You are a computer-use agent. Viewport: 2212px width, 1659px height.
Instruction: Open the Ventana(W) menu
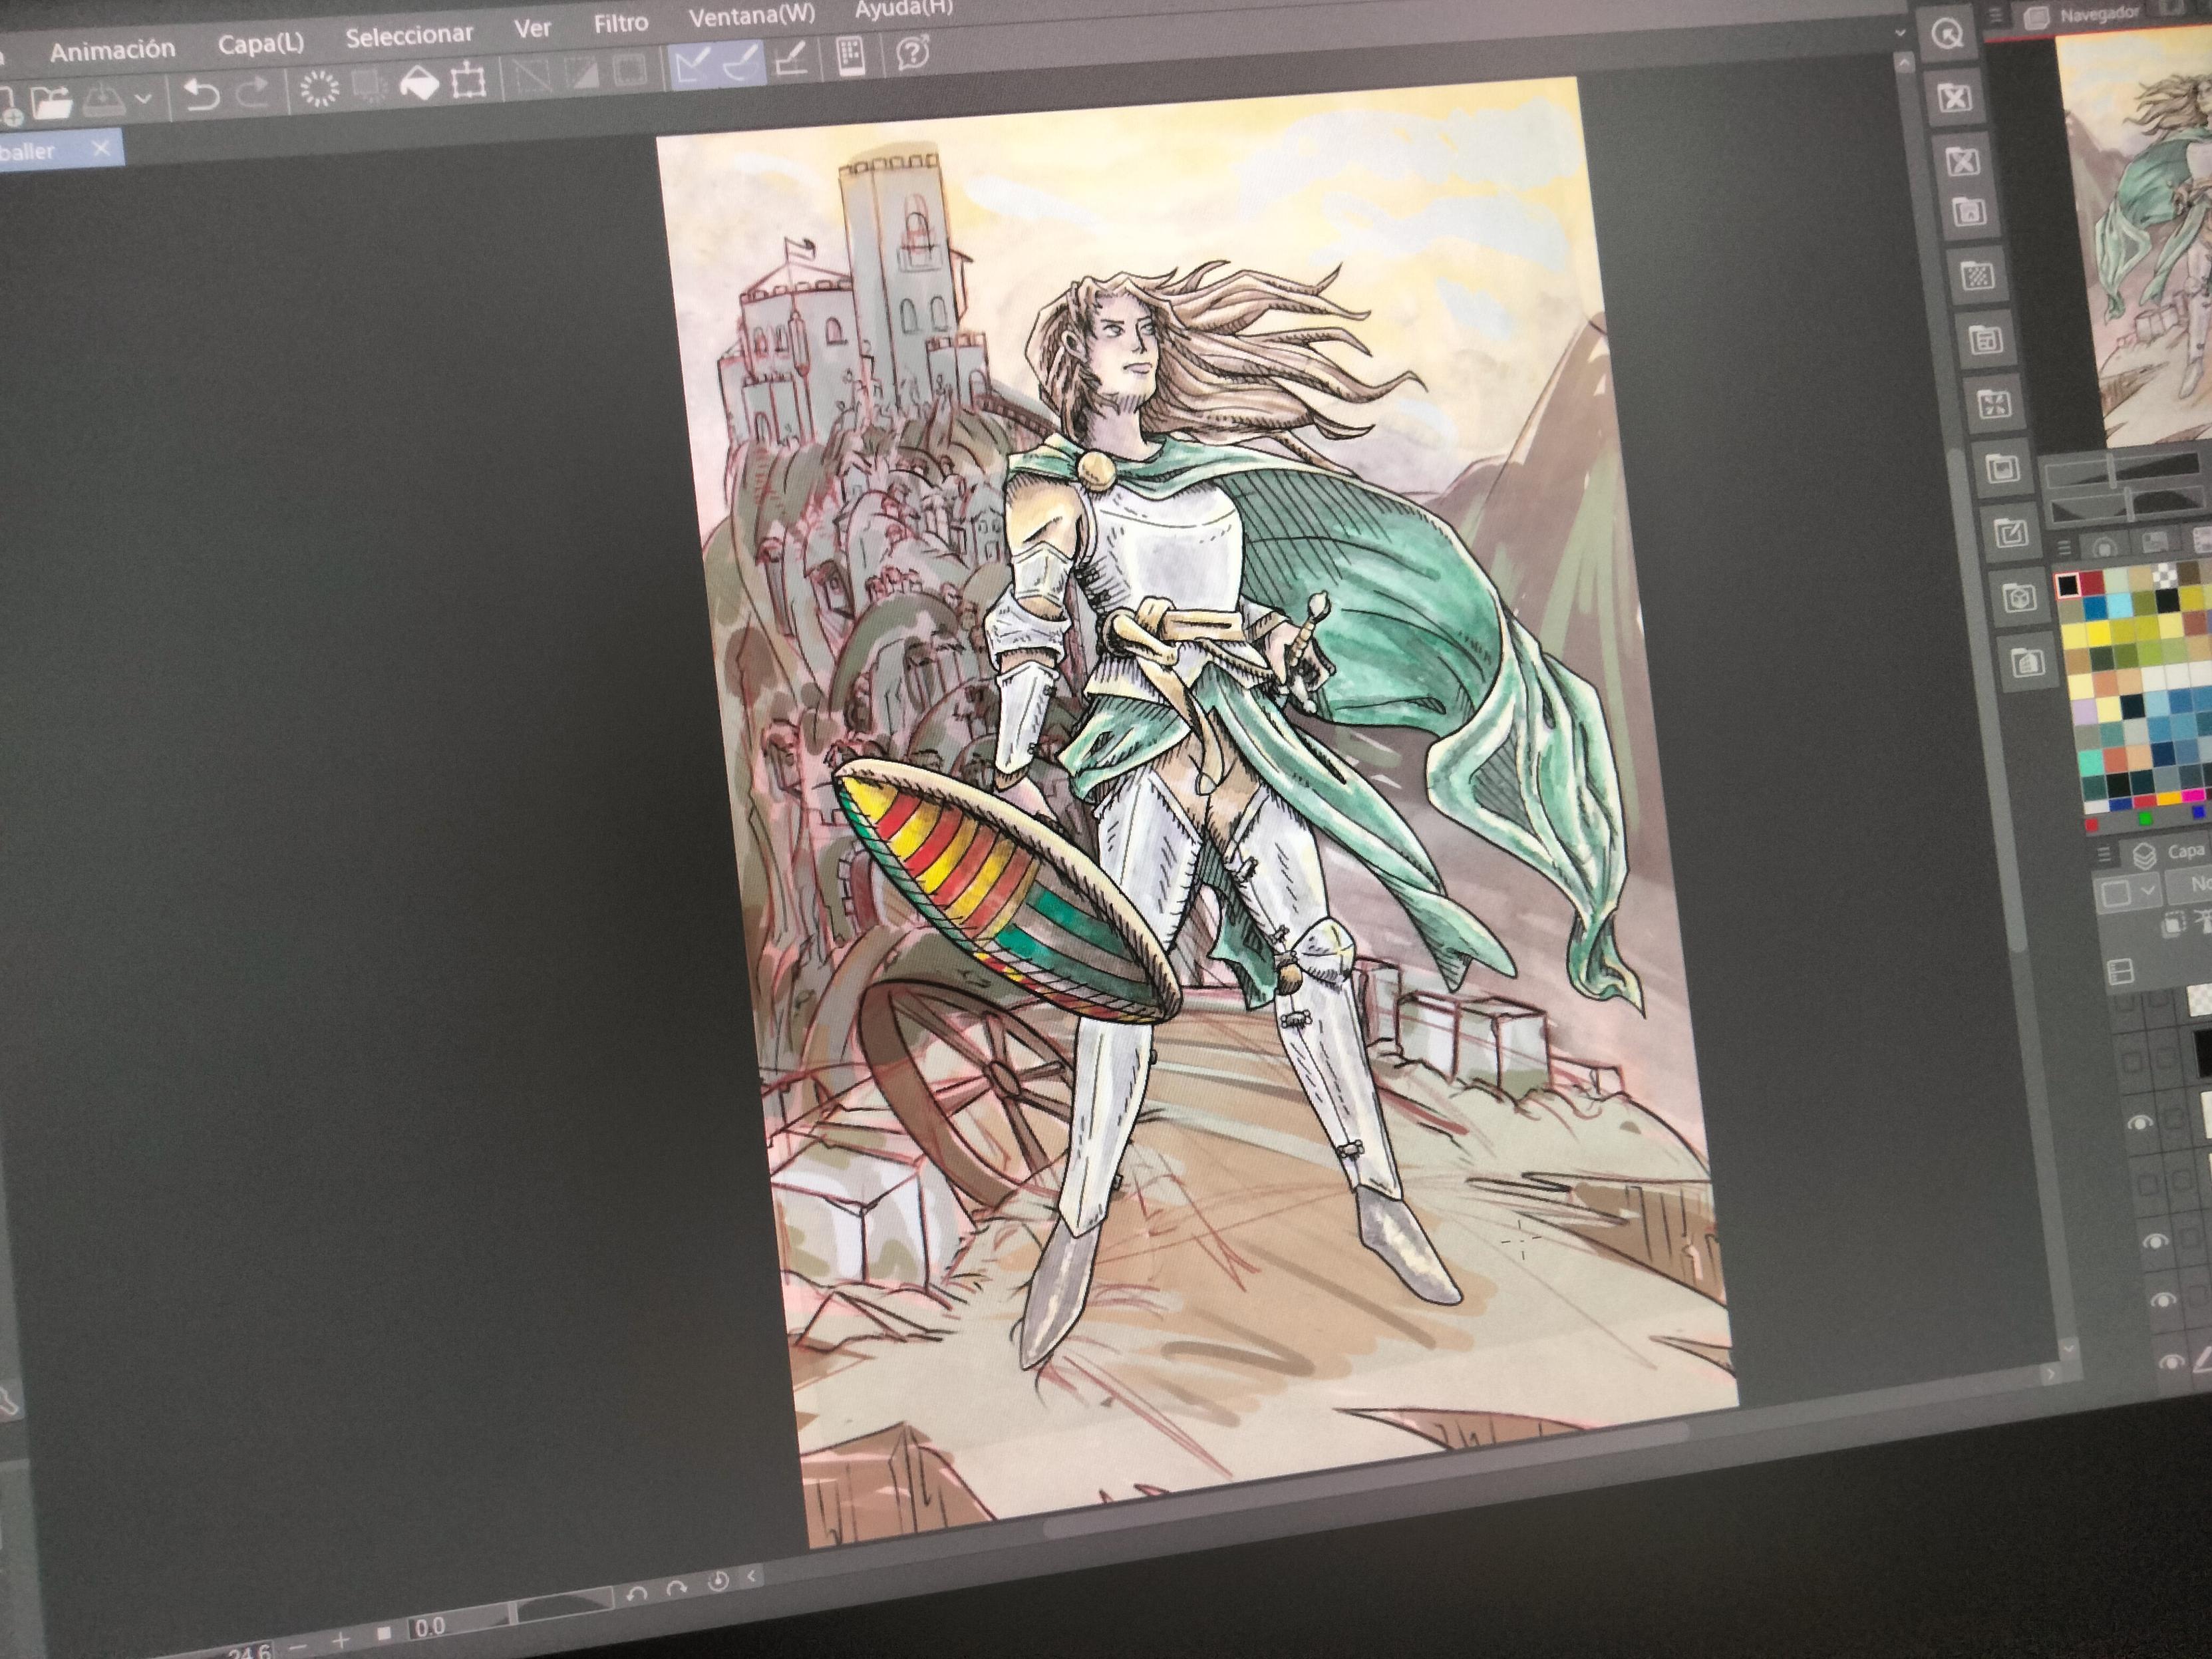752,15
